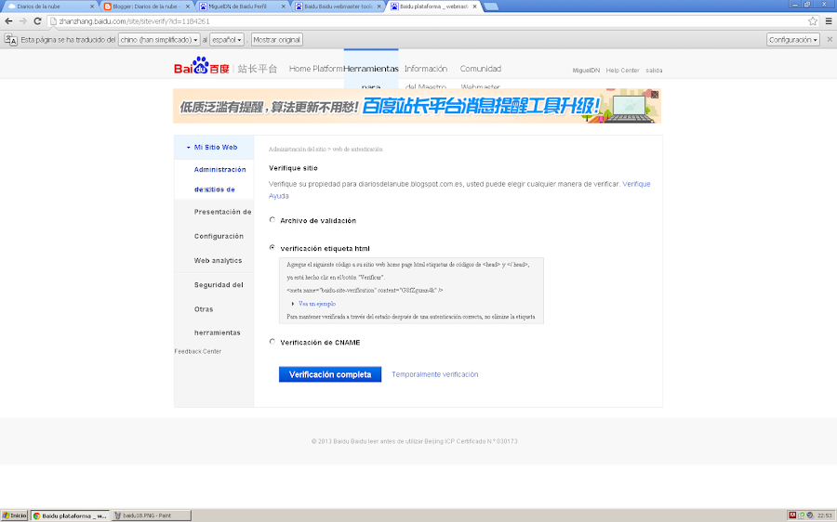Screen dimensions: 837x522
Task: Close the orange banner advertisement
Action: pyautogui.click(x=655, y=95)
